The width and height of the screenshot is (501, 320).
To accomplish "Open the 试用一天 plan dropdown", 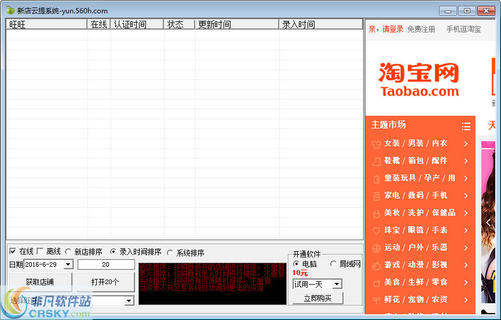I will tap(337, 284).
